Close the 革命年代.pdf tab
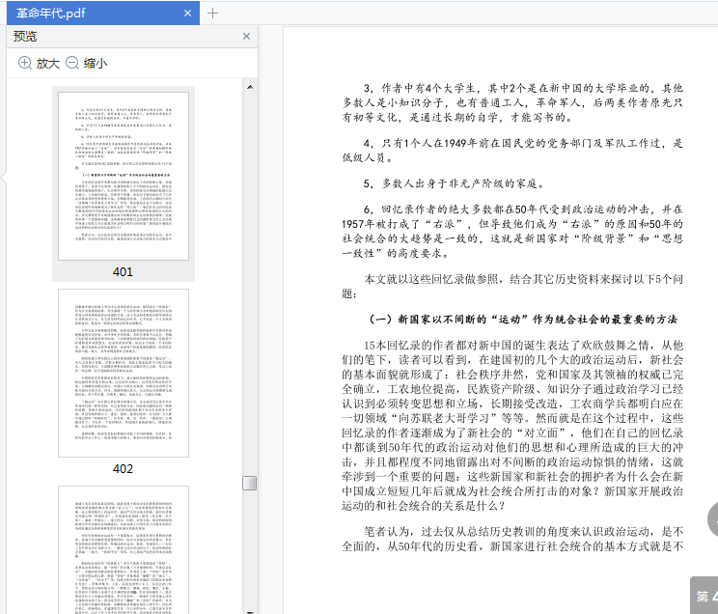The width and height of the screenshot is (718, 614). tap(185, 13)
